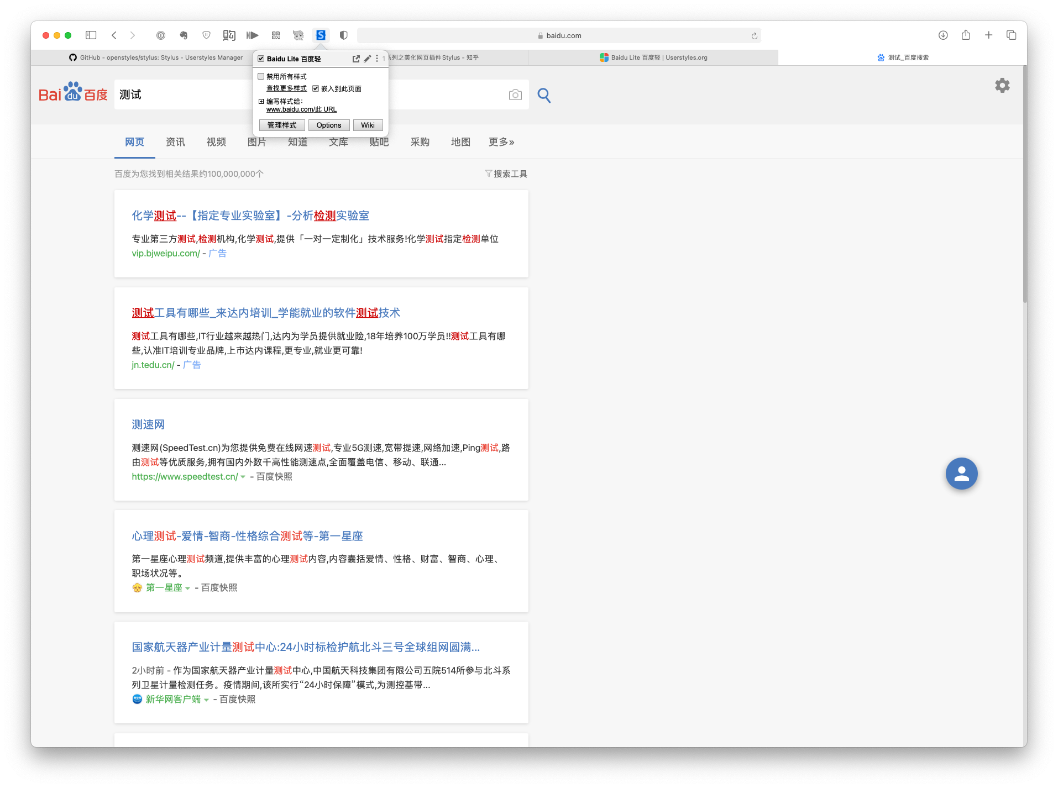
Task: Expand 更多» navigation menu
Action: pyautogui.click(x=501, y=142)
